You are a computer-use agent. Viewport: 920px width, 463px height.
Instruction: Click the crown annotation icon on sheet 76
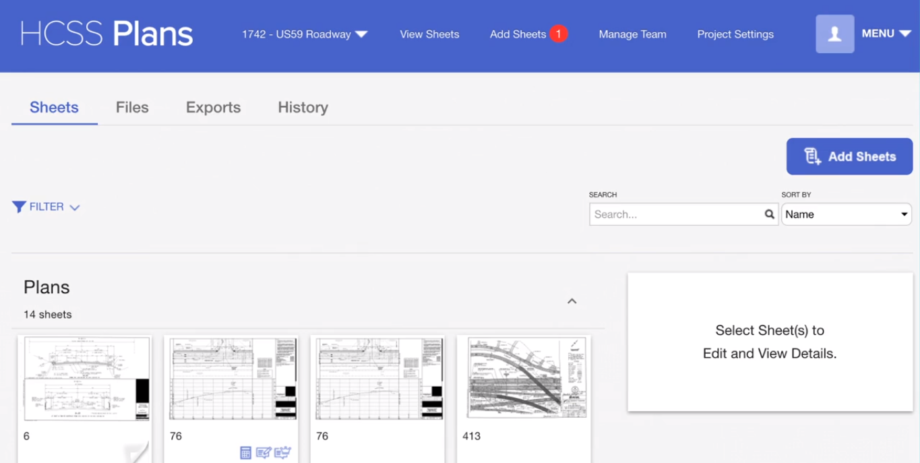(x=282, y=453)
